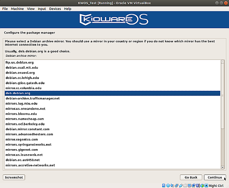Click the video recording status icon
229x188 pixels.
pos(194,185)
